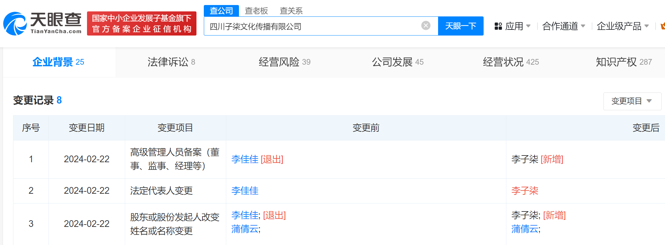Switch to the 查关系 search tab

291,11
